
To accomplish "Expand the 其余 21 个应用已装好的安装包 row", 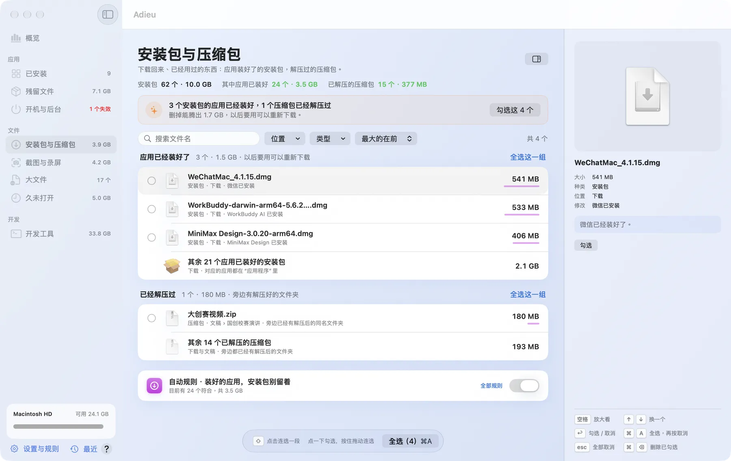I will 343,266.
